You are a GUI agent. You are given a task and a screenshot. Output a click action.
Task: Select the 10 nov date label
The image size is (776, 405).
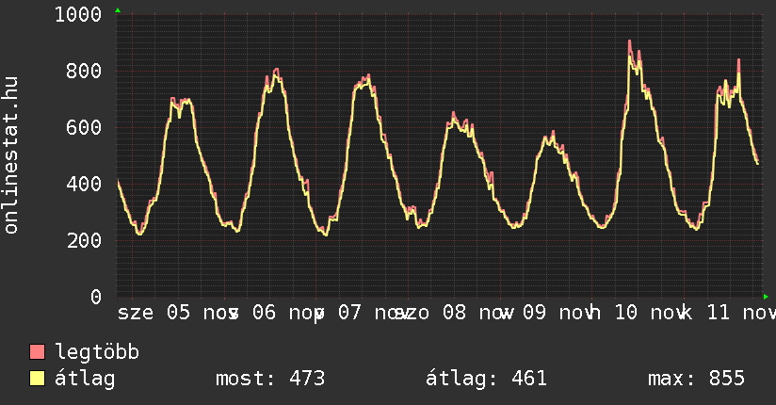click(652, 313)
